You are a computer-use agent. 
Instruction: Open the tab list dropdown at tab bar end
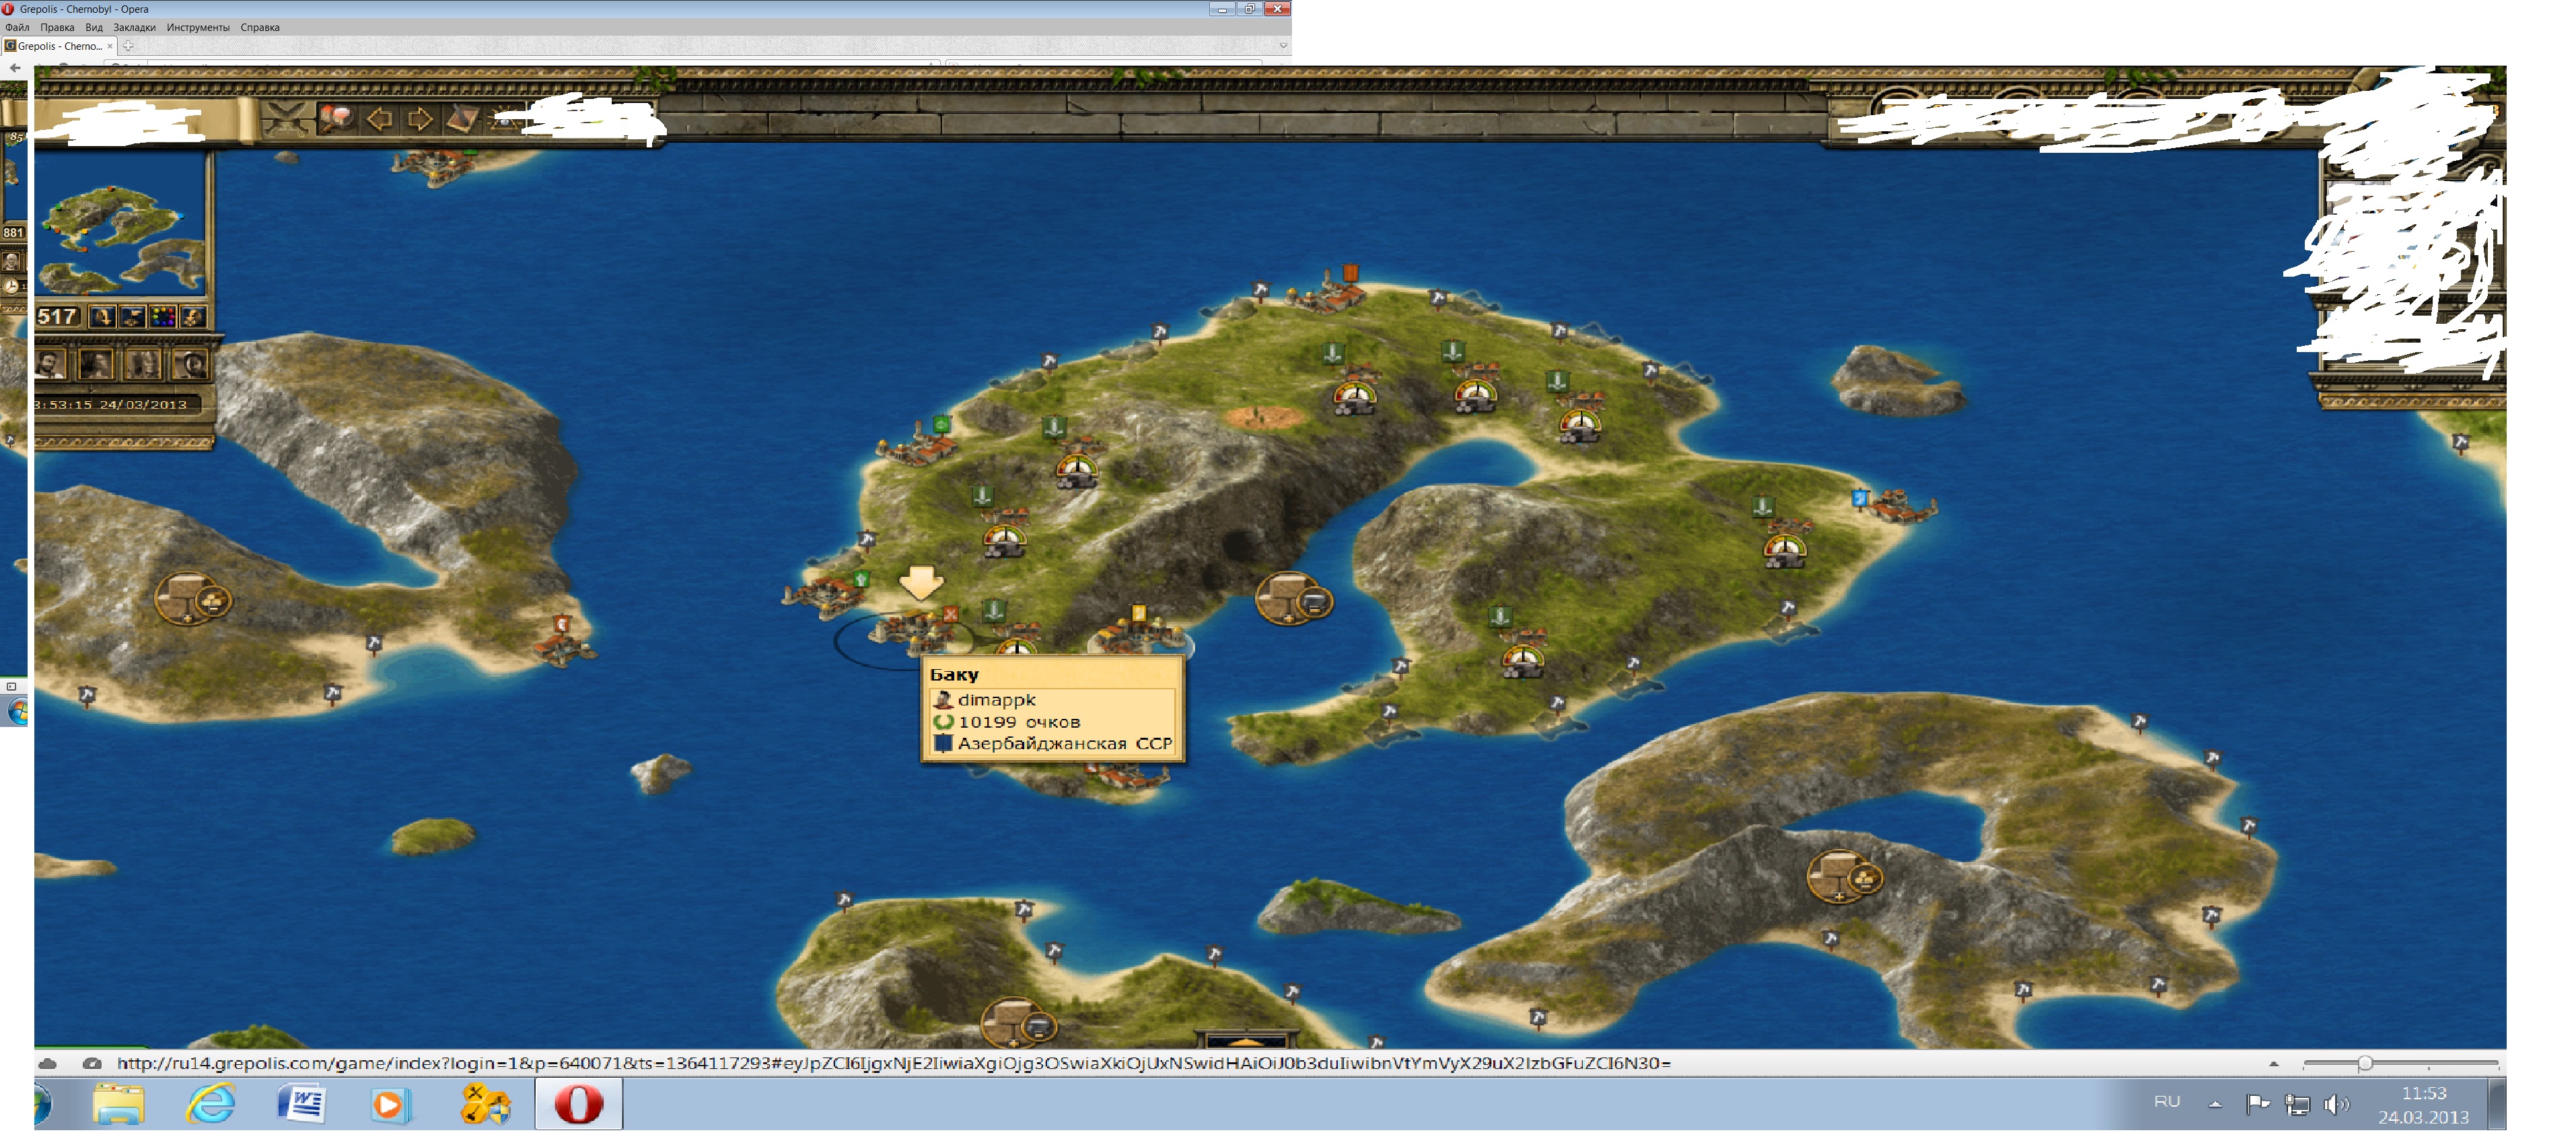[x=1283, y=46]
